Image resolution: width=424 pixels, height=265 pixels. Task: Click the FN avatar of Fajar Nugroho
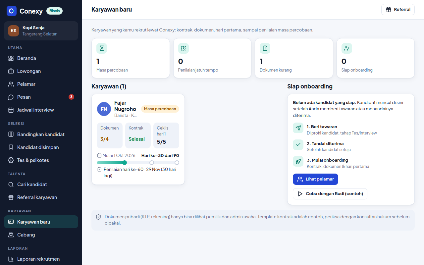click(104, 109)
